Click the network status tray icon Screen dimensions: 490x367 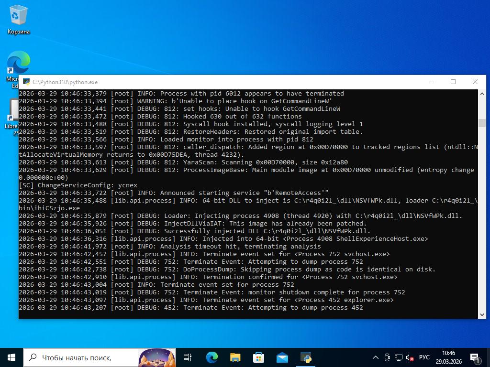[398, 357]
